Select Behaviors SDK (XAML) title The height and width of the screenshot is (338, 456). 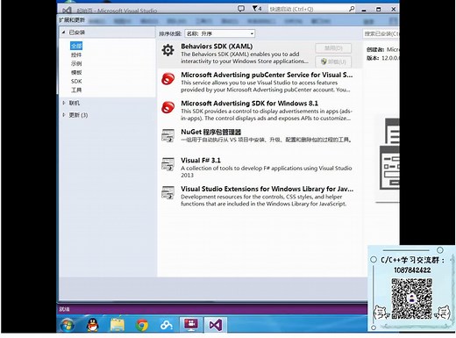[x=217, y=47]
